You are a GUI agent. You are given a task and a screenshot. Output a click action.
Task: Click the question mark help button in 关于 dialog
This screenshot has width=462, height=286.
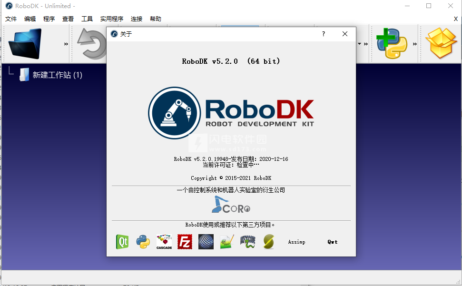324,34
